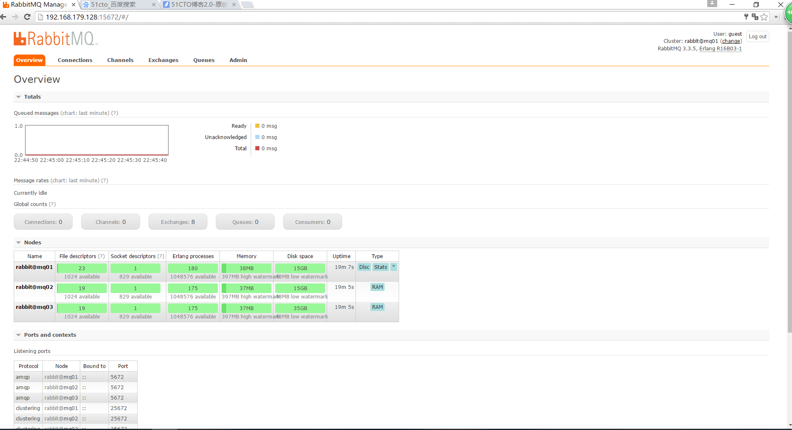Go back in browser history
The image size is (792, 430).
tap(4, 17)
